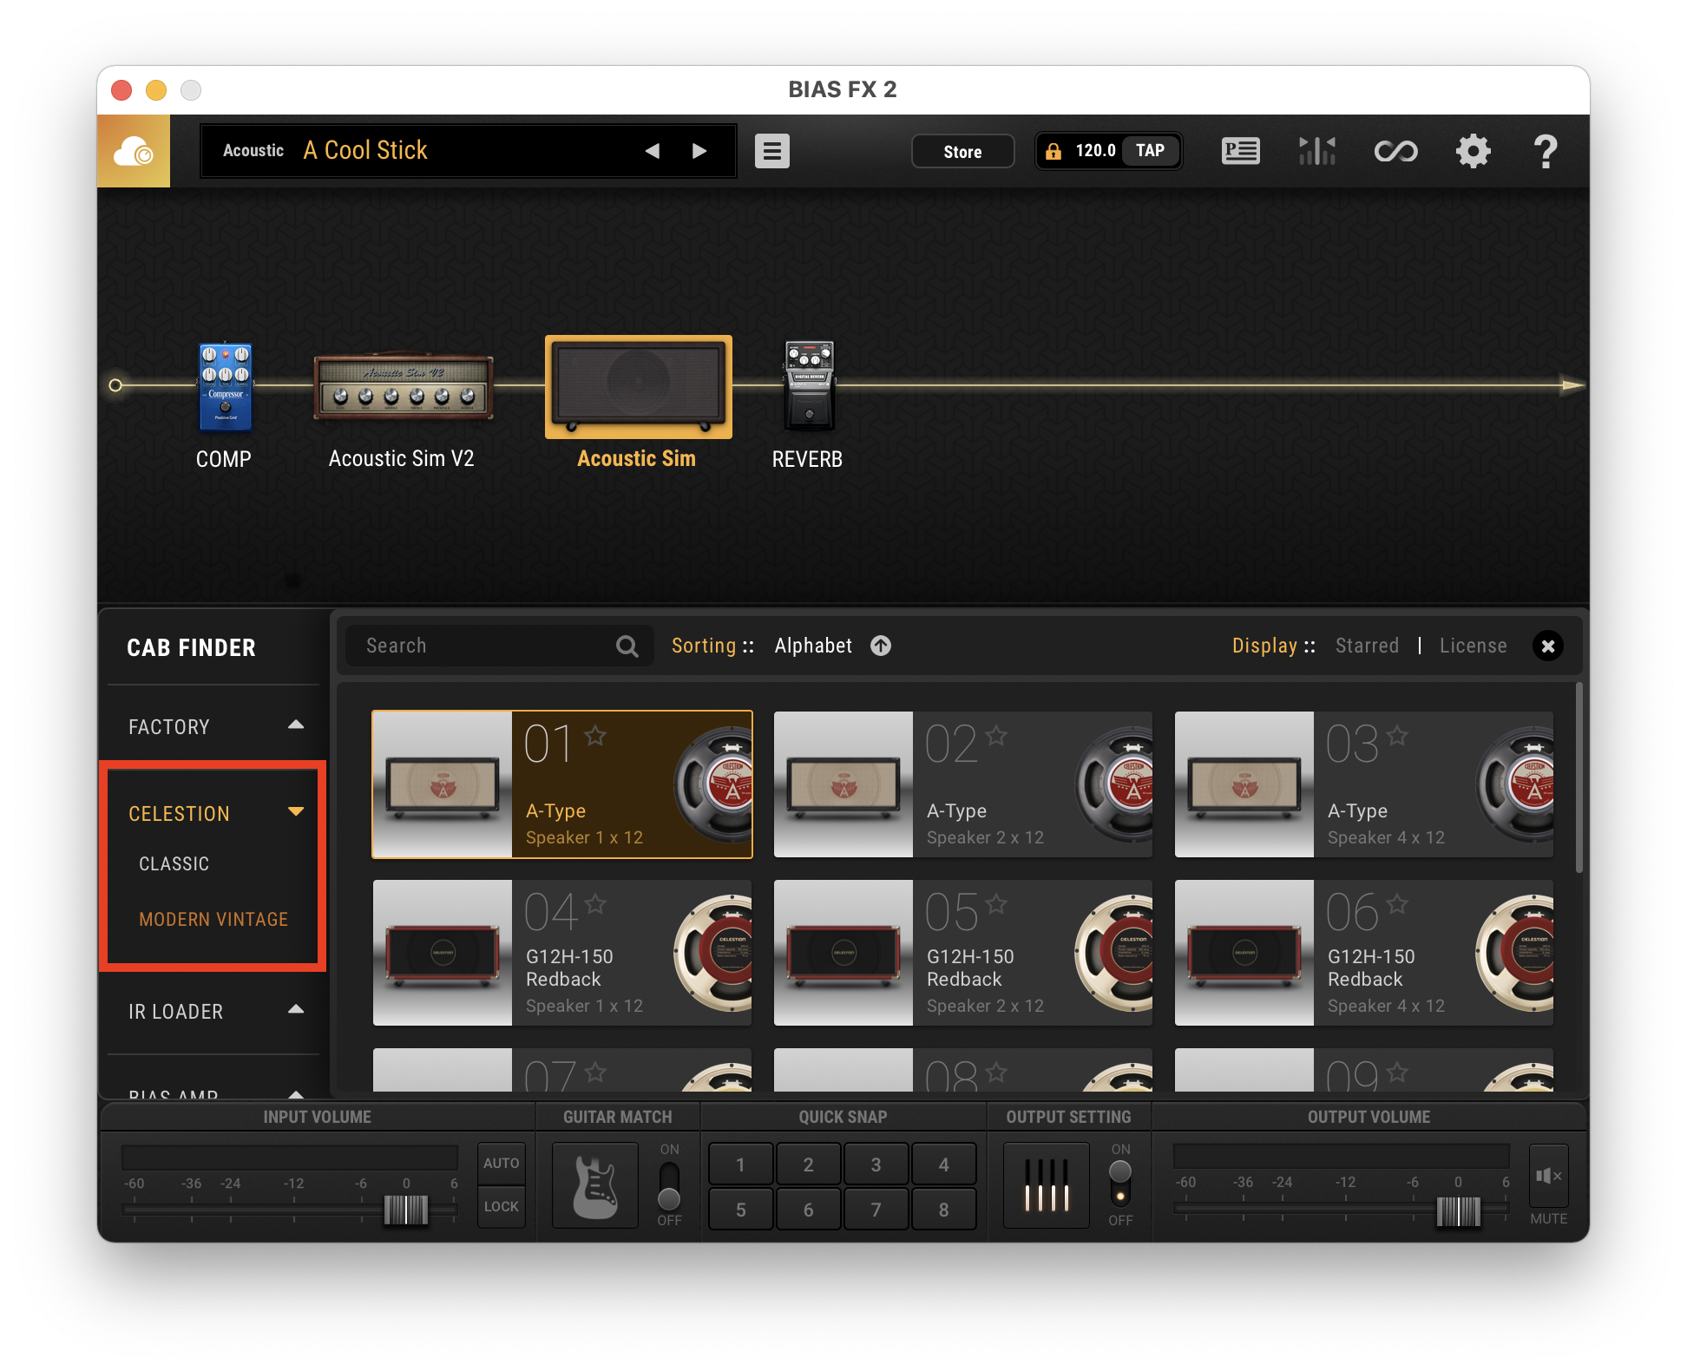This screenshot has width=1687, height=1371.
Task: Open Acoustic preset bank selector
Action: (253, 151)
